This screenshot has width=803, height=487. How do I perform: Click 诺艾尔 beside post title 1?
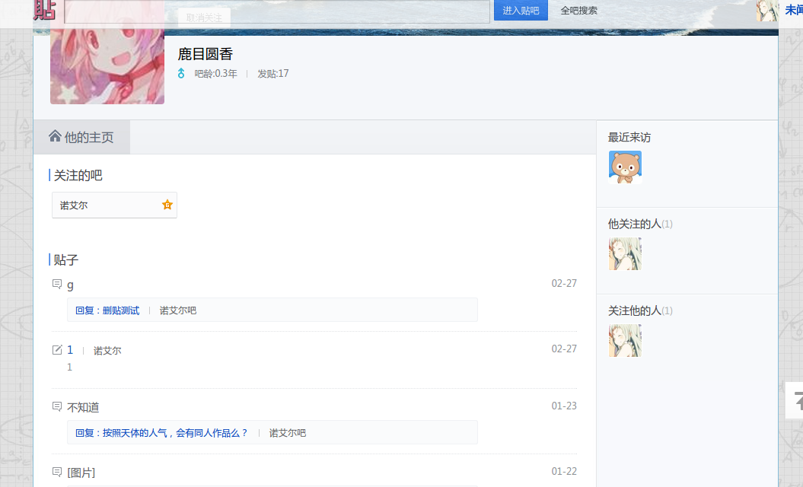pyautogui.click(x=107, y=350)
